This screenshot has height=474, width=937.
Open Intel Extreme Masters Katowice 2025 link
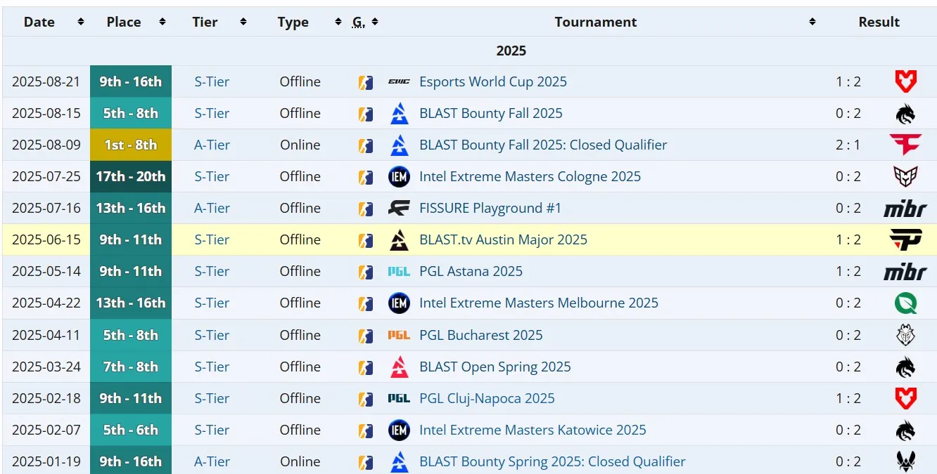click(x=533, y=430)
